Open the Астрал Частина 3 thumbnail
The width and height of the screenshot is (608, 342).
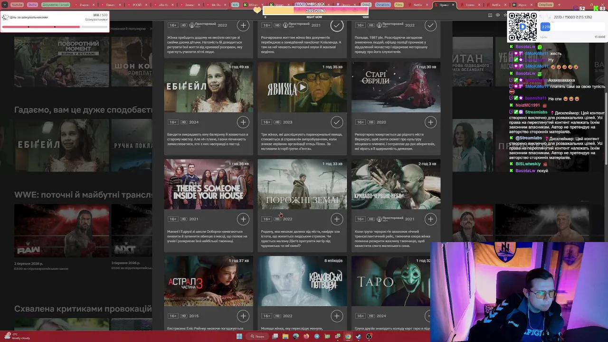tap(209, 281)
